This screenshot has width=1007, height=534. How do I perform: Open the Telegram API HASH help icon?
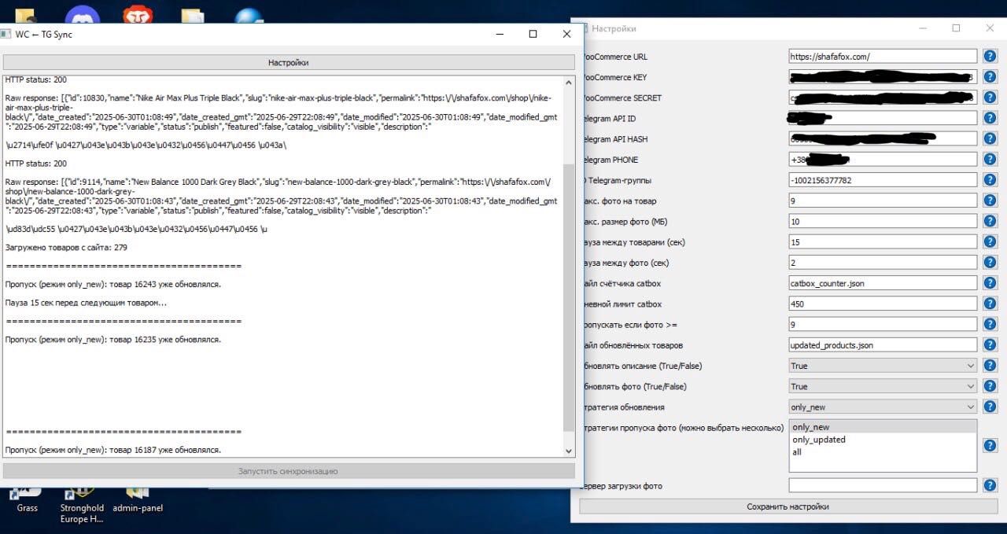(x=990, y=139)
